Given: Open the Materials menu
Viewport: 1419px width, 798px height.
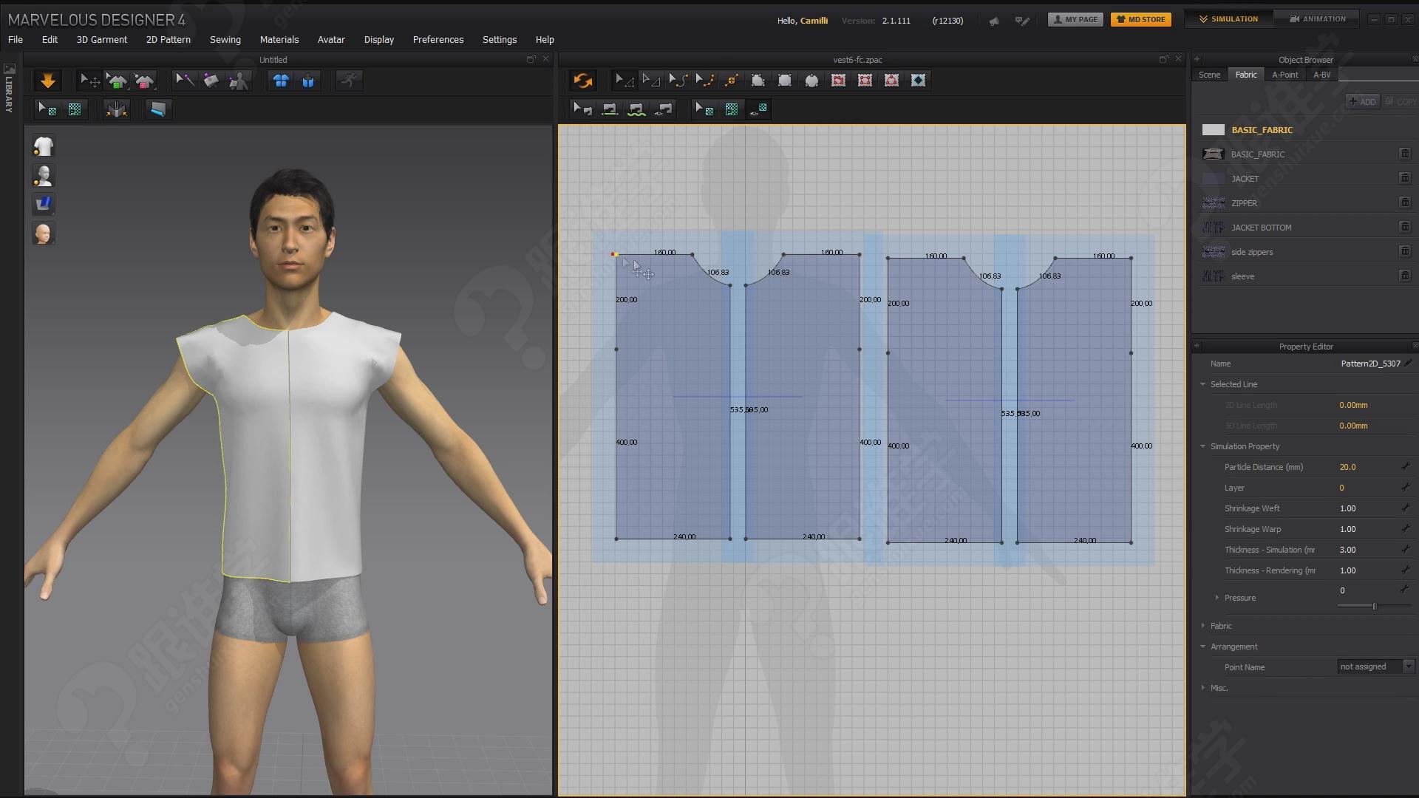Looking at the screenshot, I should point(279,39).
